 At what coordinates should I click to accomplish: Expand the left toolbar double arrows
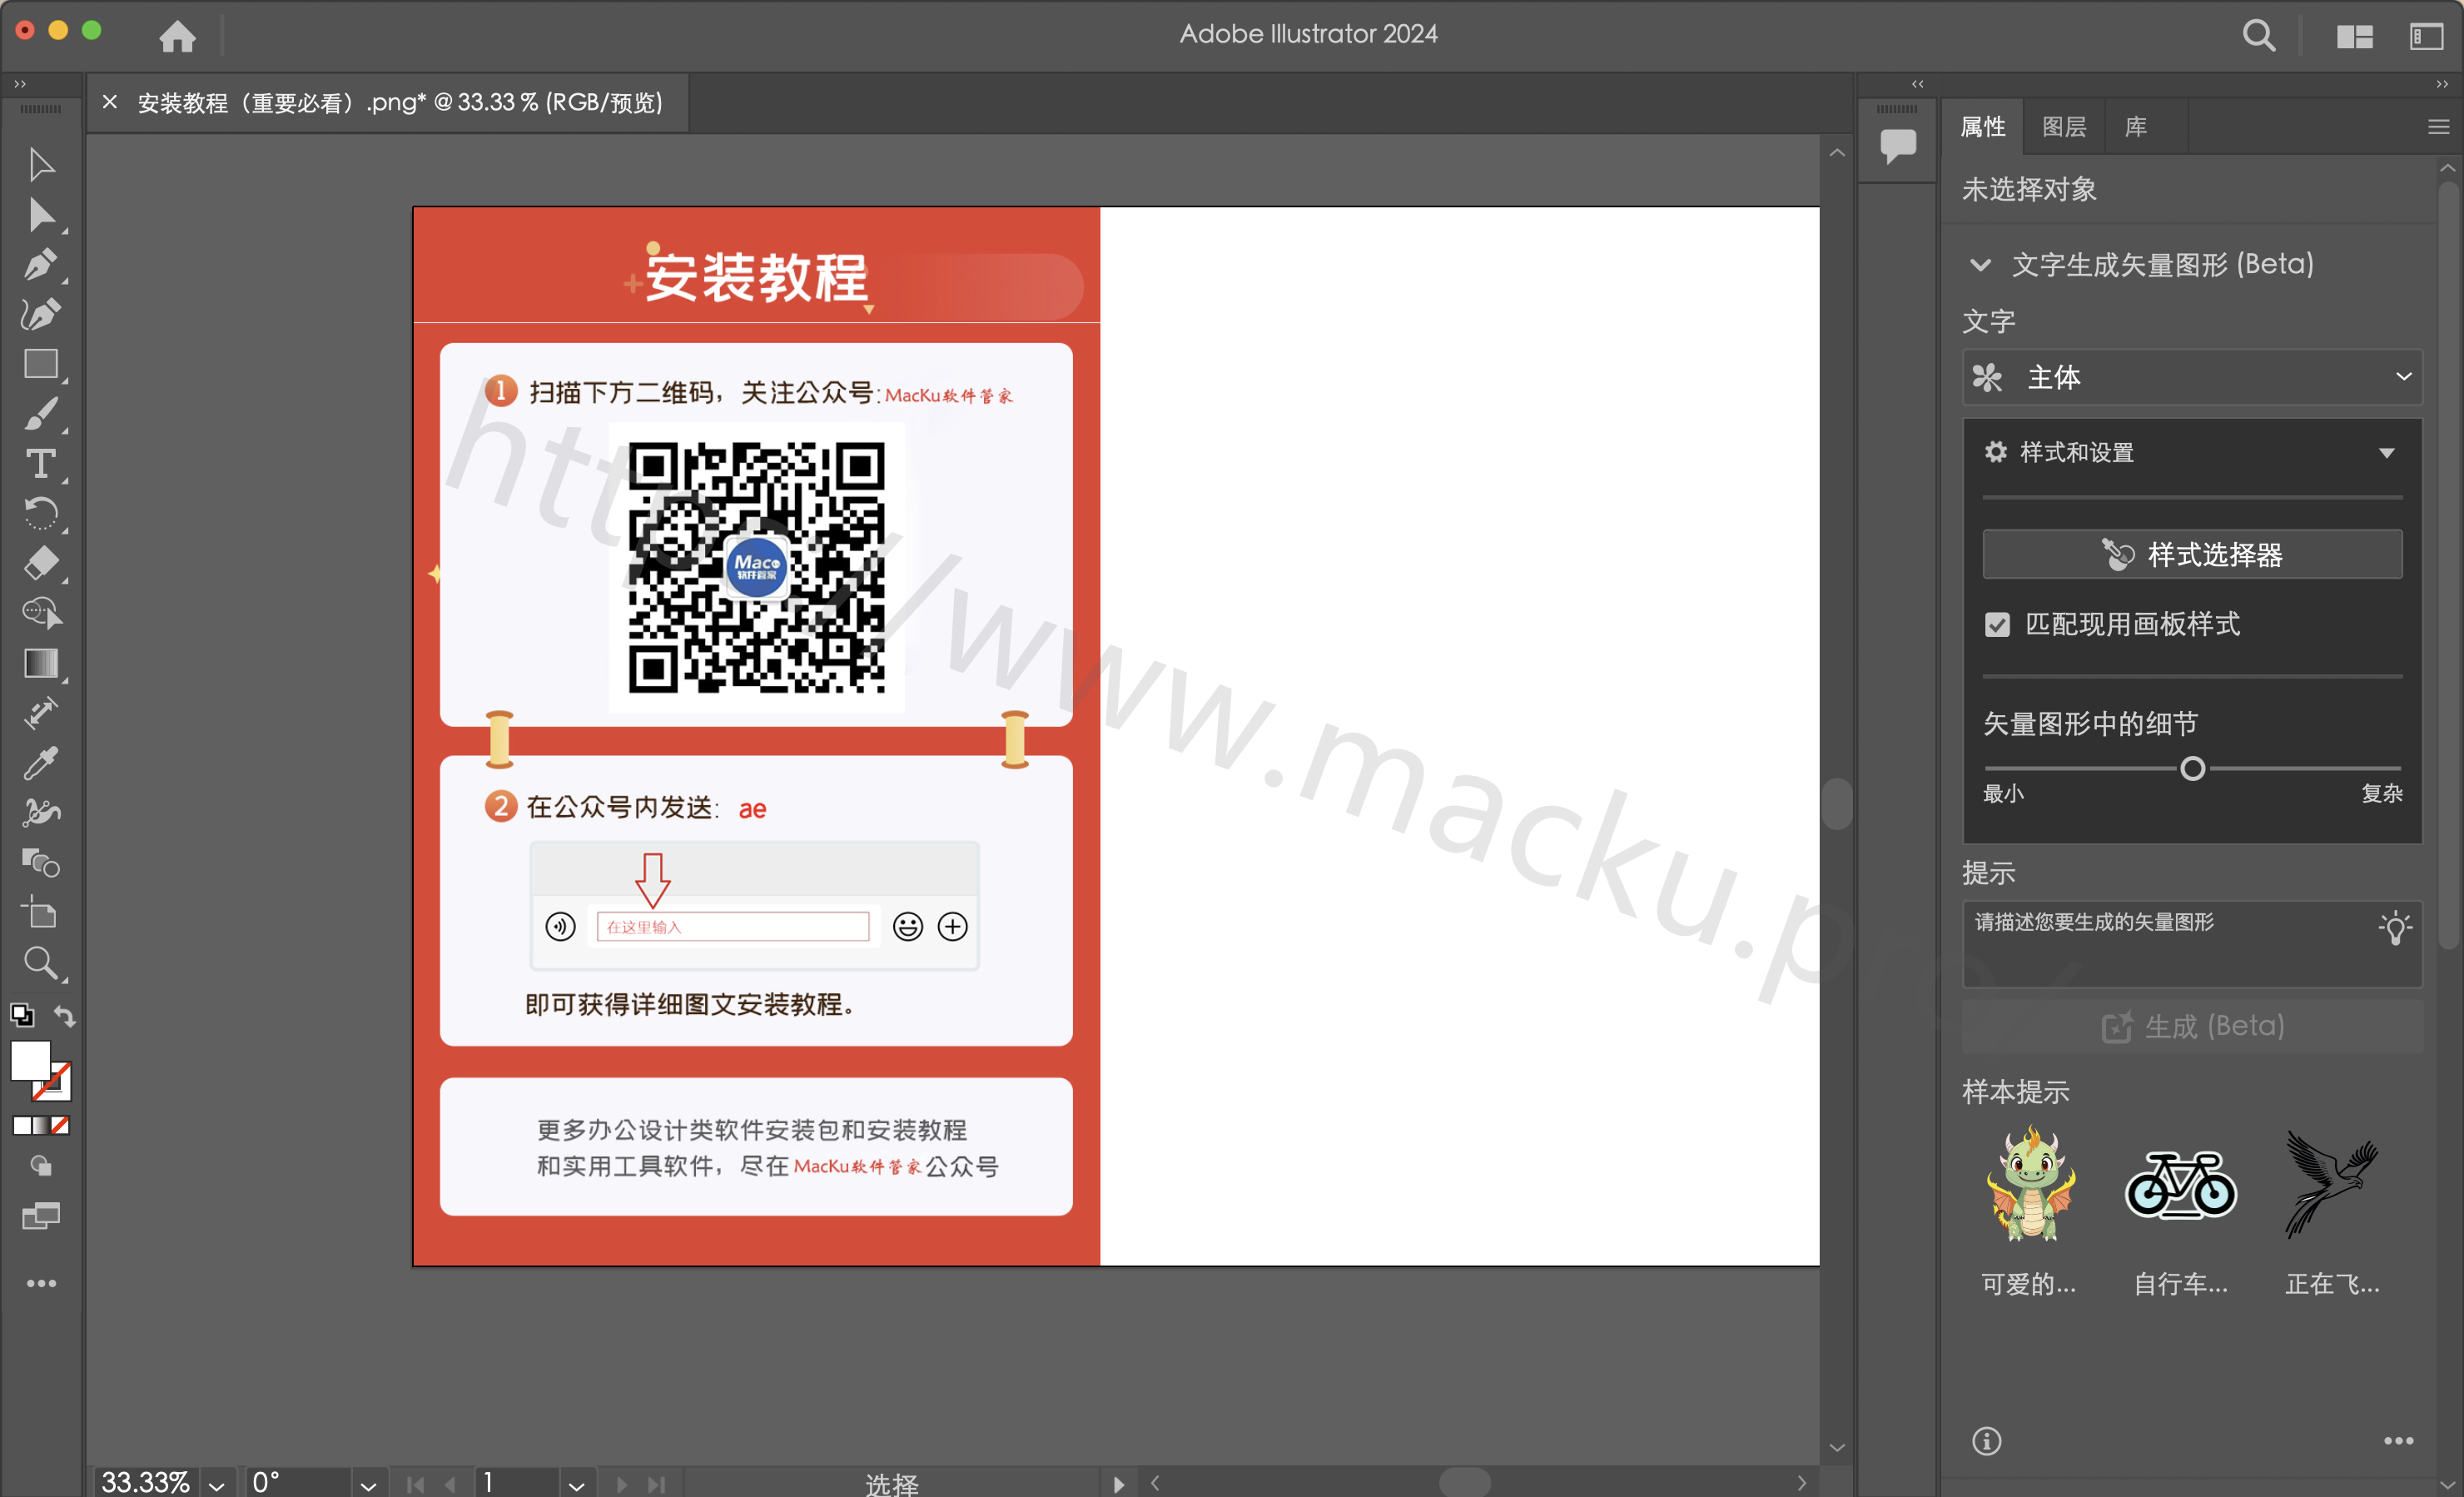coord(20,84)
